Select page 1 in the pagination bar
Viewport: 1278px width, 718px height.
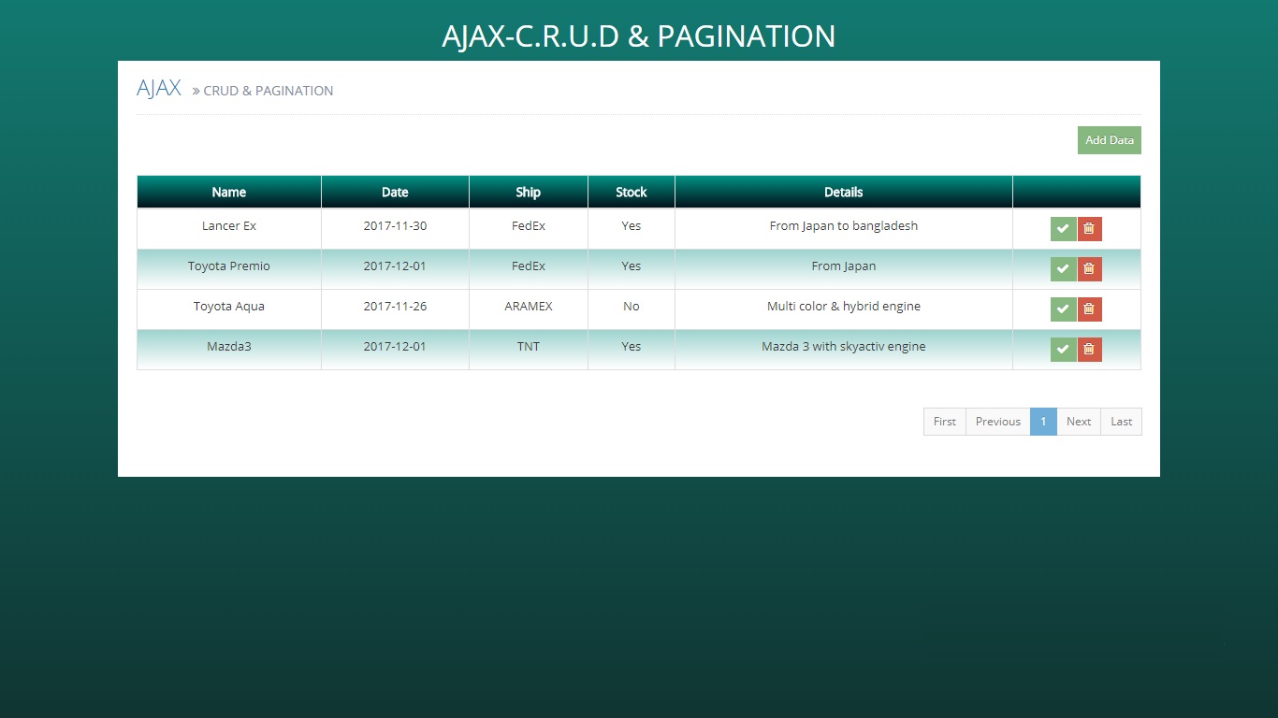[x=1043, y=421]
